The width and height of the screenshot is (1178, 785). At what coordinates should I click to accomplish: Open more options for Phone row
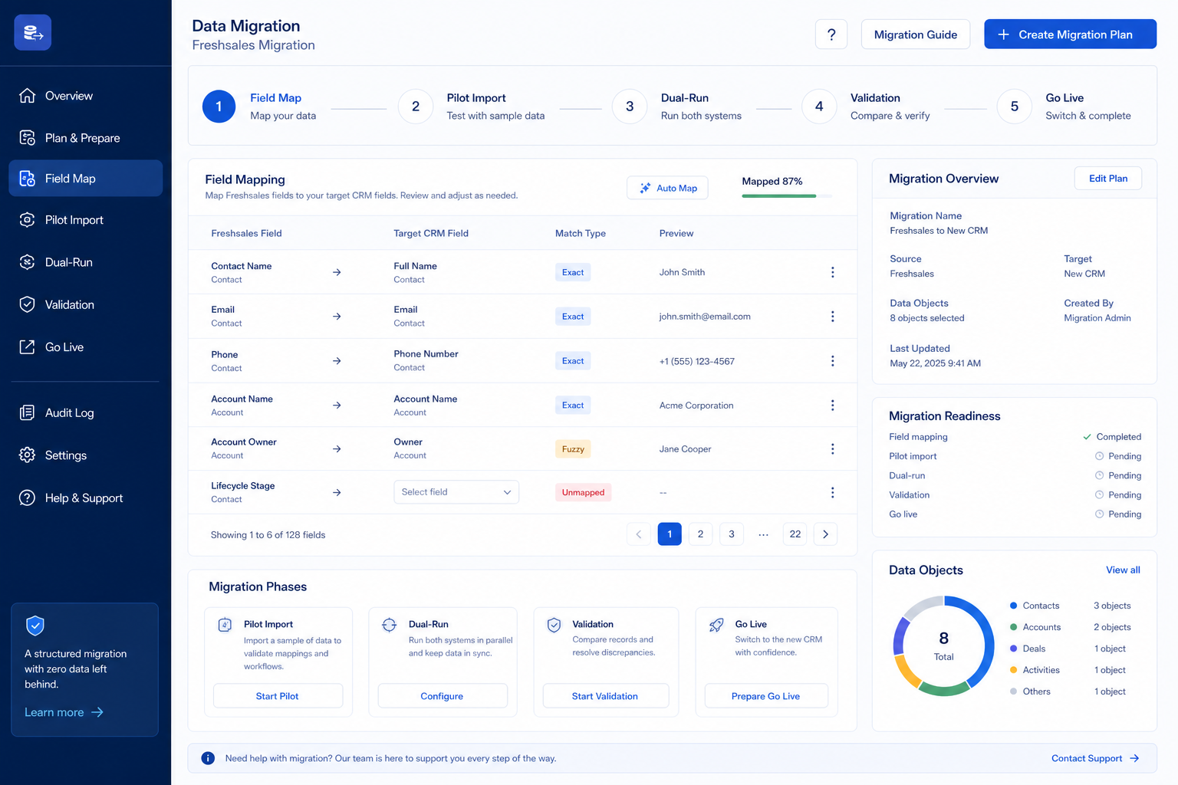point(833,361)
